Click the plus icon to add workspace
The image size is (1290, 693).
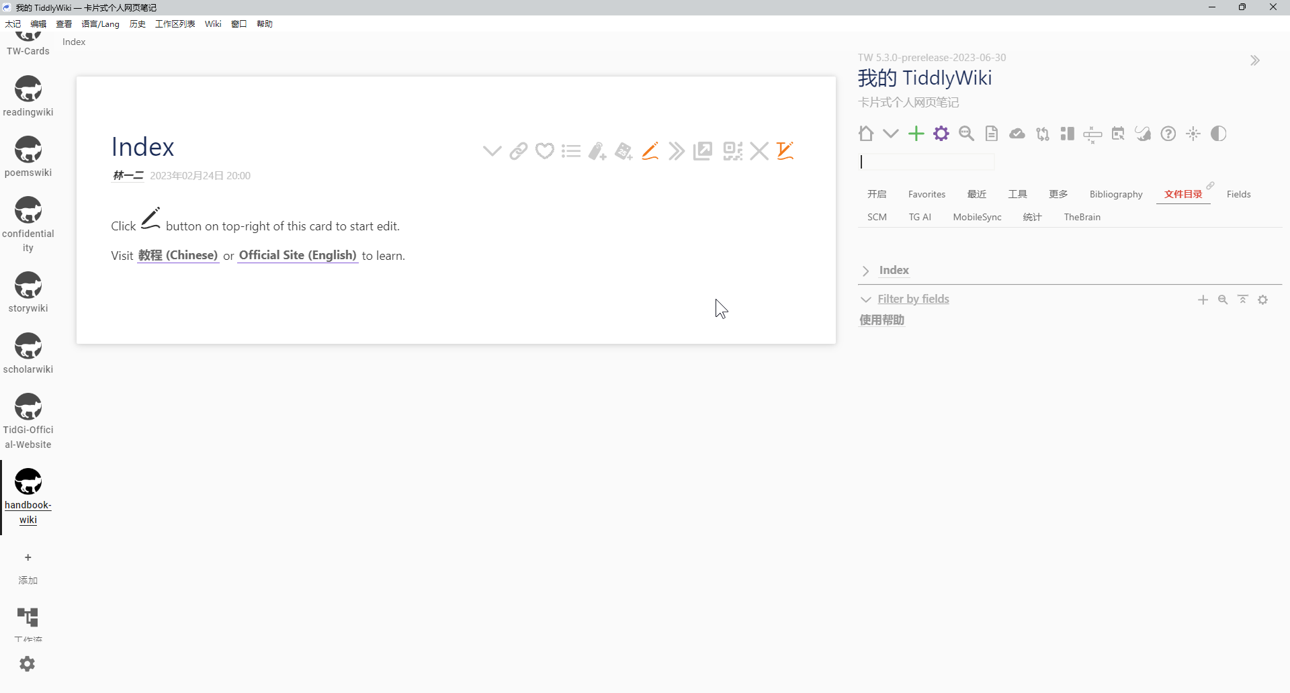pos(28,557)
